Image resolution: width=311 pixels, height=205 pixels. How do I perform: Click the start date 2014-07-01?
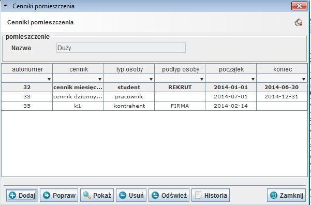point(231,97)
